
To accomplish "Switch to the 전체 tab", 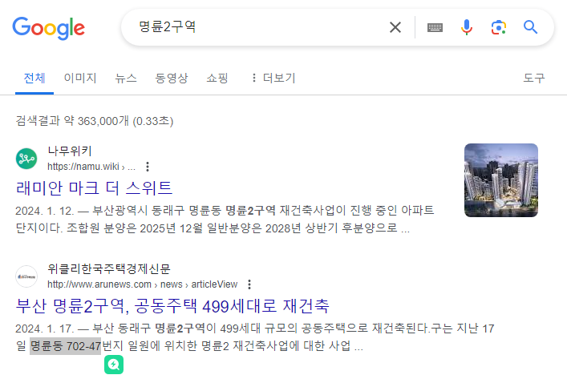I will [34, 78].
